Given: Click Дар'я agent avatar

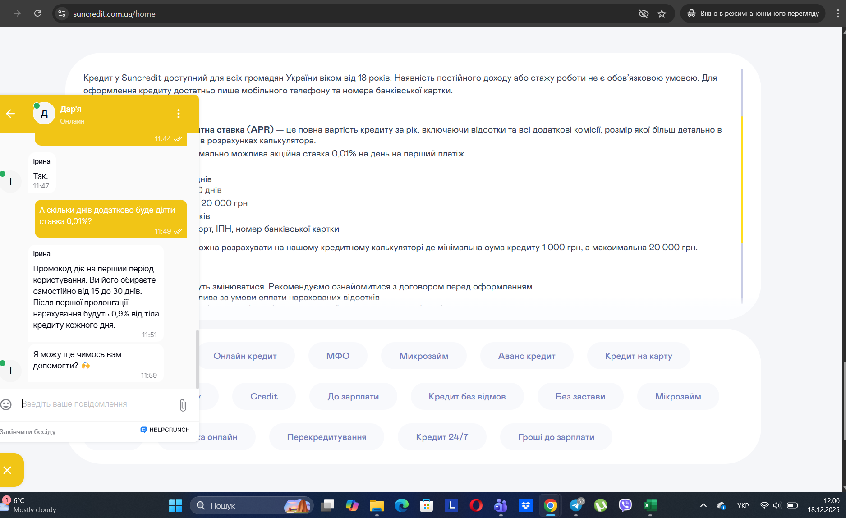Looking at the screenshot, I should [44, 114].
